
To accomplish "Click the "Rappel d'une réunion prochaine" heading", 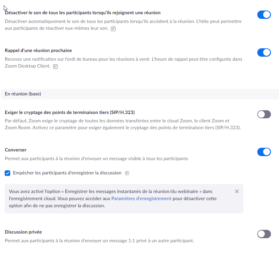I will (38, 50).
